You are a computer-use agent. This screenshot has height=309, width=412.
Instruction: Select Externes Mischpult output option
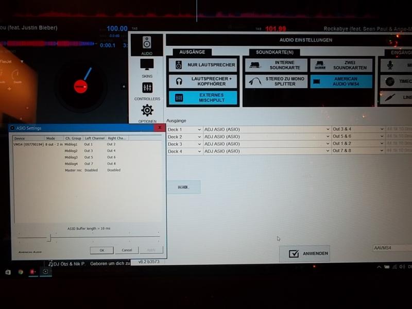(x=203, y=97)
